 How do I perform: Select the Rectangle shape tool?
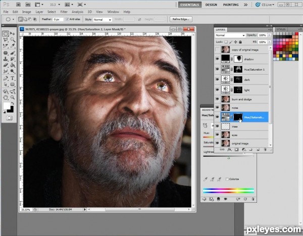point(13,84)
